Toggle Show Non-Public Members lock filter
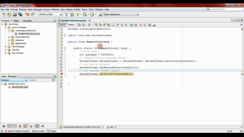Screen dimensions: 244x137 click(20, 126)
